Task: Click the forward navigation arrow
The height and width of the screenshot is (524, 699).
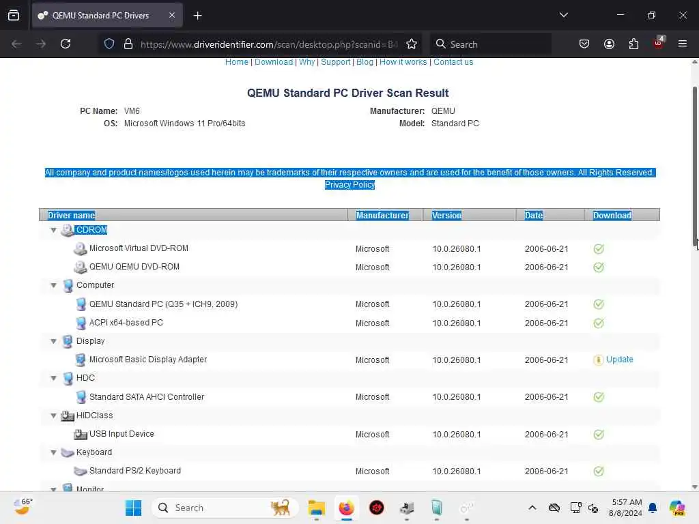Action: tap(41, 44)
